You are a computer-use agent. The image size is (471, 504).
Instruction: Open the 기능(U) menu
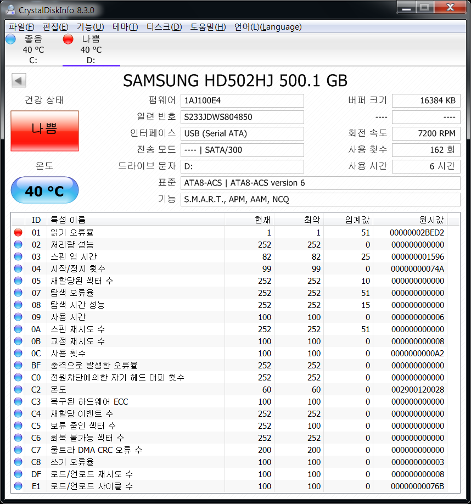tap(90, 27)
